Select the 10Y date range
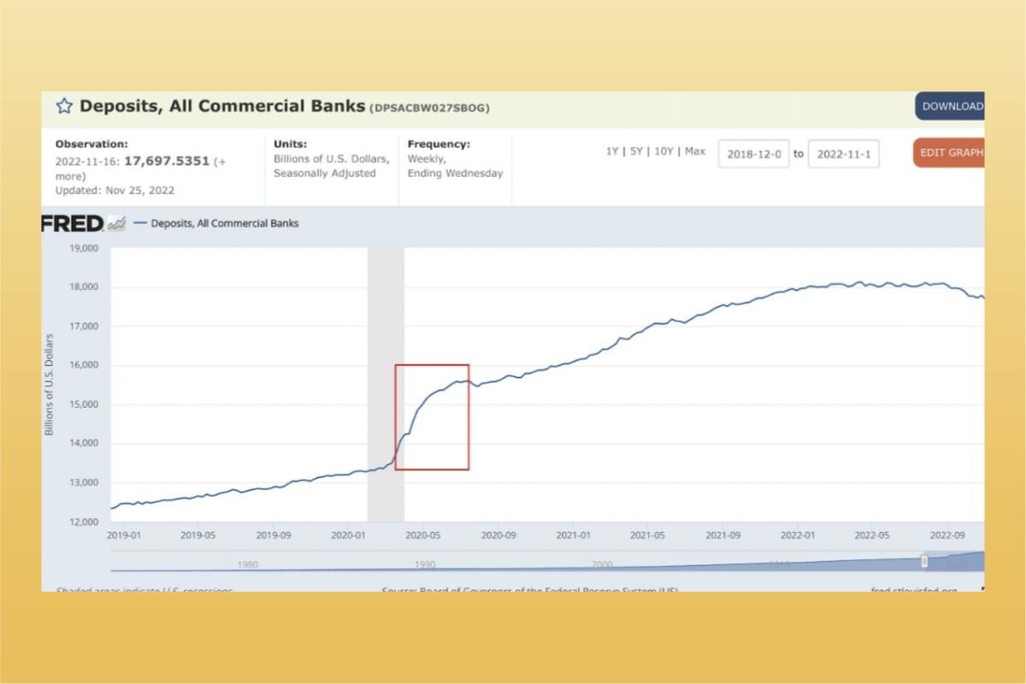This screenshot has width=1026, height=684. coord(663,151)
